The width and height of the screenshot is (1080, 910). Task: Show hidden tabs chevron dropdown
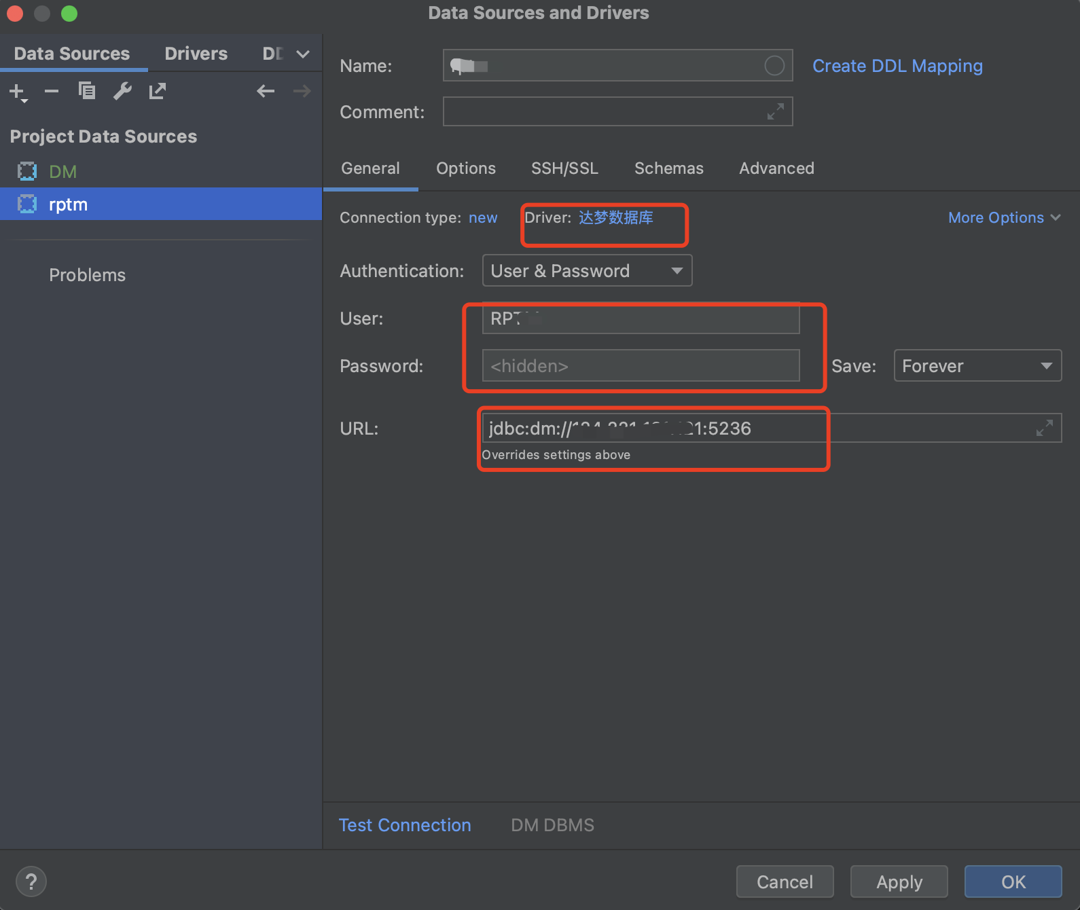303,54
